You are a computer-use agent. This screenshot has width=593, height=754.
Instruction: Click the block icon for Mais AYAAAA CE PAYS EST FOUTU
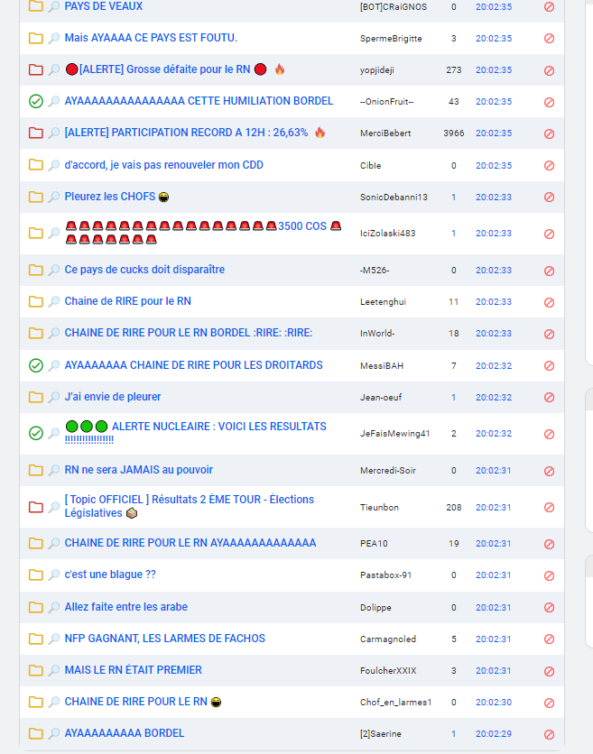(549, 39)
